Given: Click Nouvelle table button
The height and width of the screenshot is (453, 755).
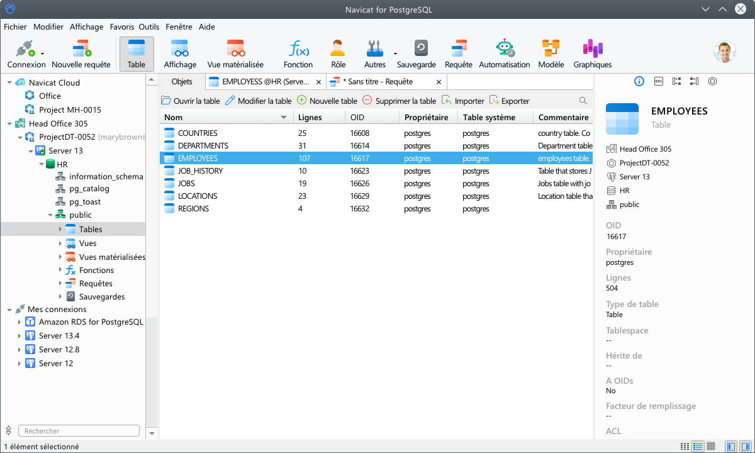Looking at the screenshot, I should 327,101.
